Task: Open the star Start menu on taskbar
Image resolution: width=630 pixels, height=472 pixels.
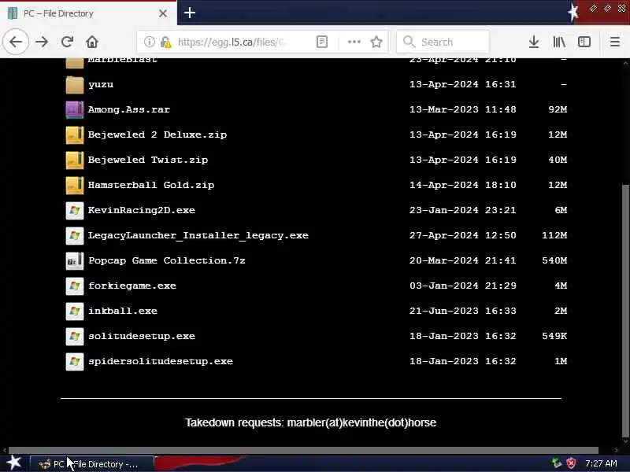Action: (13, 463)
